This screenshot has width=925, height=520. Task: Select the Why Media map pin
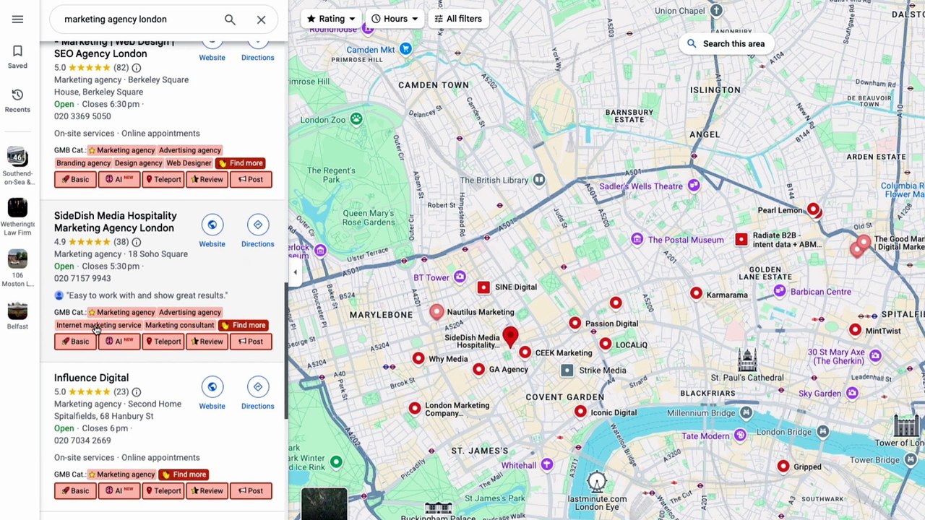pyautogui.click(x=418, y=359)
